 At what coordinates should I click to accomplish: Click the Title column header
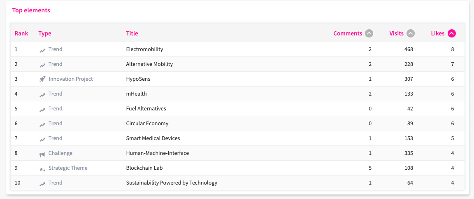coord(132,33)
